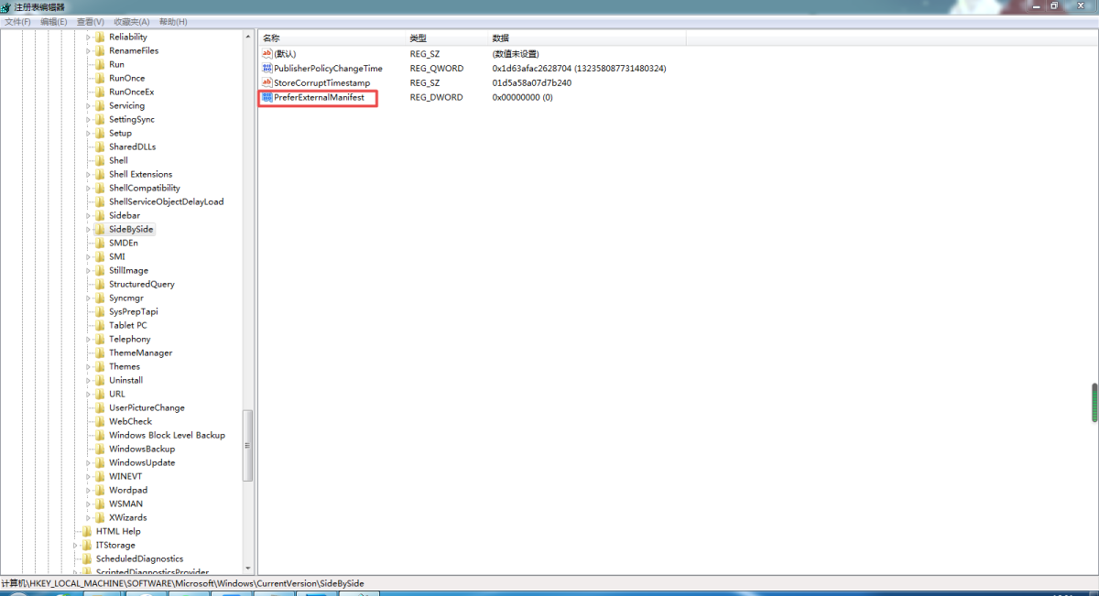
Task: Expand the SideBySide key arrow
Action: 90,229
